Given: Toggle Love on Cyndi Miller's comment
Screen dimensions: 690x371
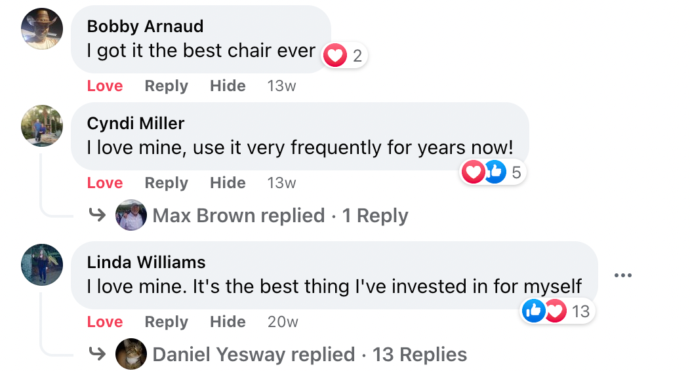Looking at the screenshot, I should tap(105, 183).
